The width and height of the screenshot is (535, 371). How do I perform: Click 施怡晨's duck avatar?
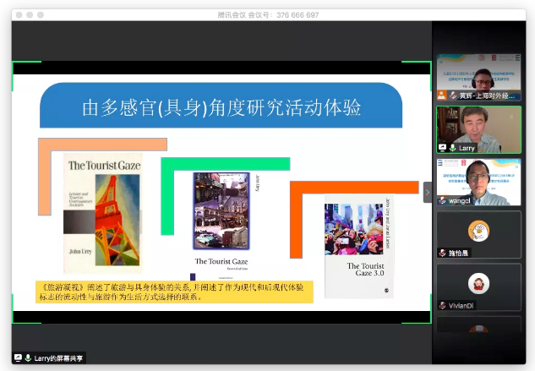pyautogui.click(x=479, y=231)
